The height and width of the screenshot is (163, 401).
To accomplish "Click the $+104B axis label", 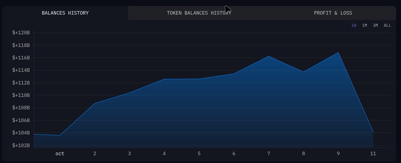I will tap(21, 133).
